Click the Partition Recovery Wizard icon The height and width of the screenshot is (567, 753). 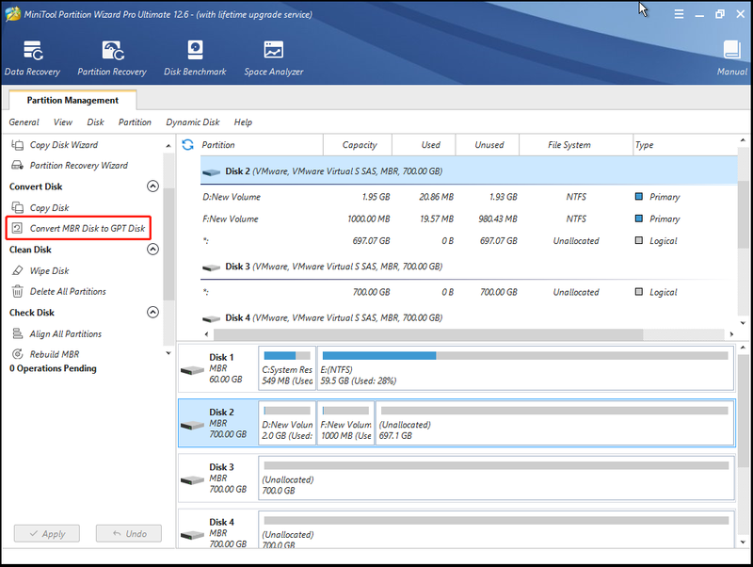[x=17, y=165]
